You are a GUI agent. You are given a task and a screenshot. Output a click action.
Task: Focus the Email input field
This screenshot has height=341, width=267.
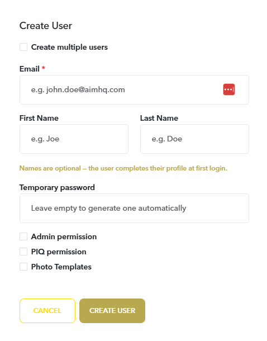(x=134, y=89)
